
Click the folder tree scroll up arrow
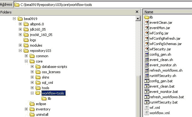coord(138,18)
